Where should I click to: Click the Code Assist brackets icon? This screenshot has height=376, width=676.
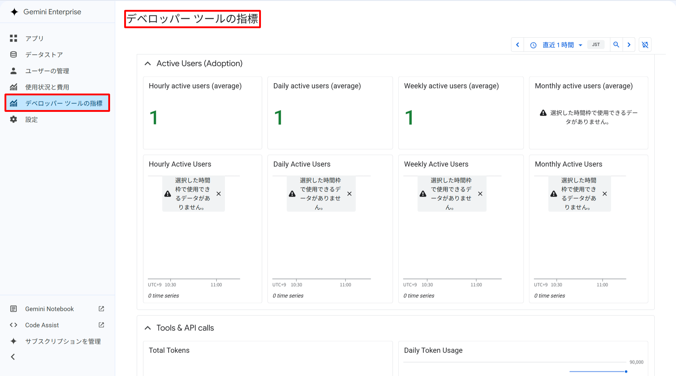(x=13, y=325)
